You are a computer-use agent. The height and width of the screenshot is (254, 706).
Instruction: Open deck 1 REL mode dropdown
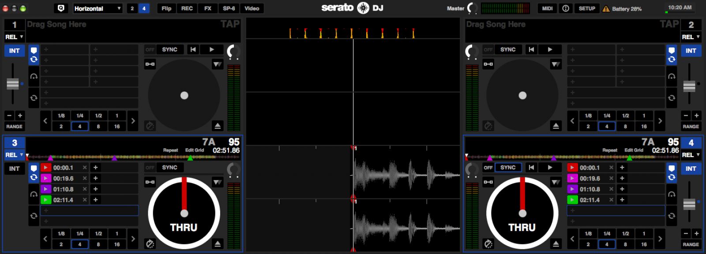pos(14,37)
